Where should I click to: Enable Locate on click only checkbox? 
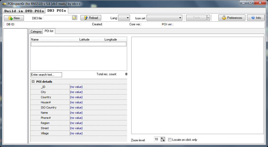coord(170,140)
